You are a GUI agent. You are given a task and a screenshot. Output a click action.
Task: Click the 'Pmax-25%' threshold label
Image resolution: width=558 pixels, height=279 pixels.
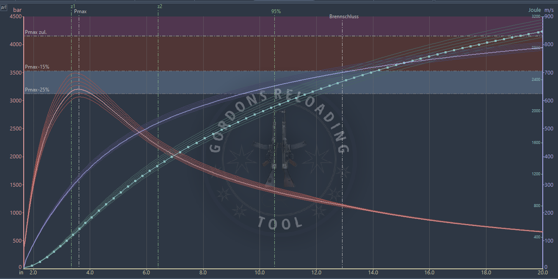coord(37,90)
